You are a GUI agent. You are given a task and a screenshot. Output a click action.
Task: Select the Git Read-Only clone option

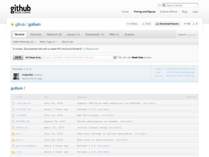tap(33, 57)
